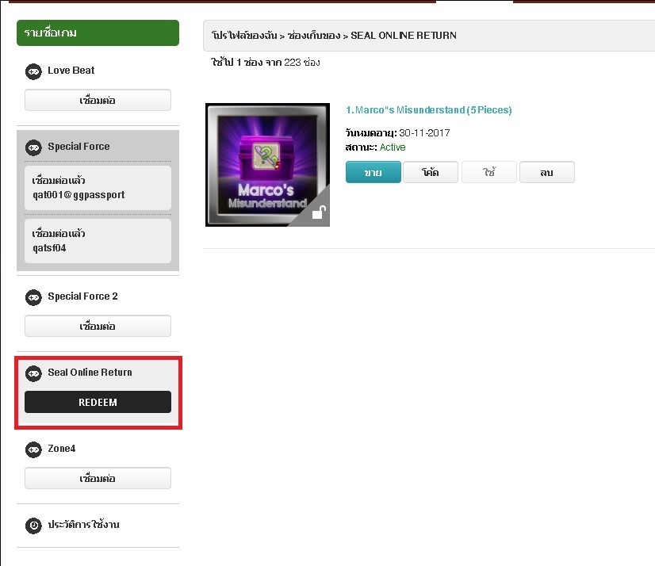Click the Zone4 gamepad icon

point(33,449)
